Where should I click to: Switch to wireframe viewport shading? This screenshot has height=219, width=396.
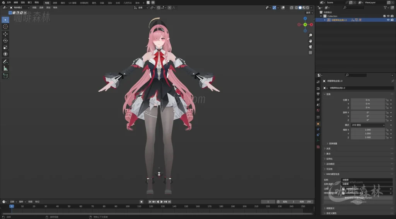[297, 8]
